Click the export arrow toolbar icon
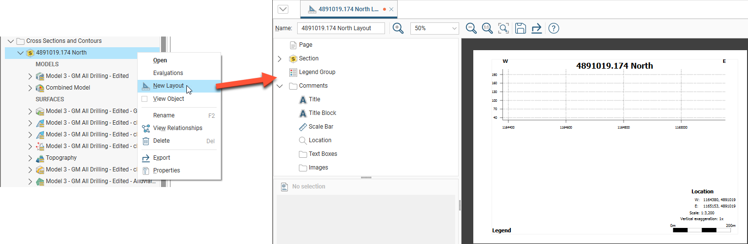This screenshot has width=748, height=244. [537, 28]
